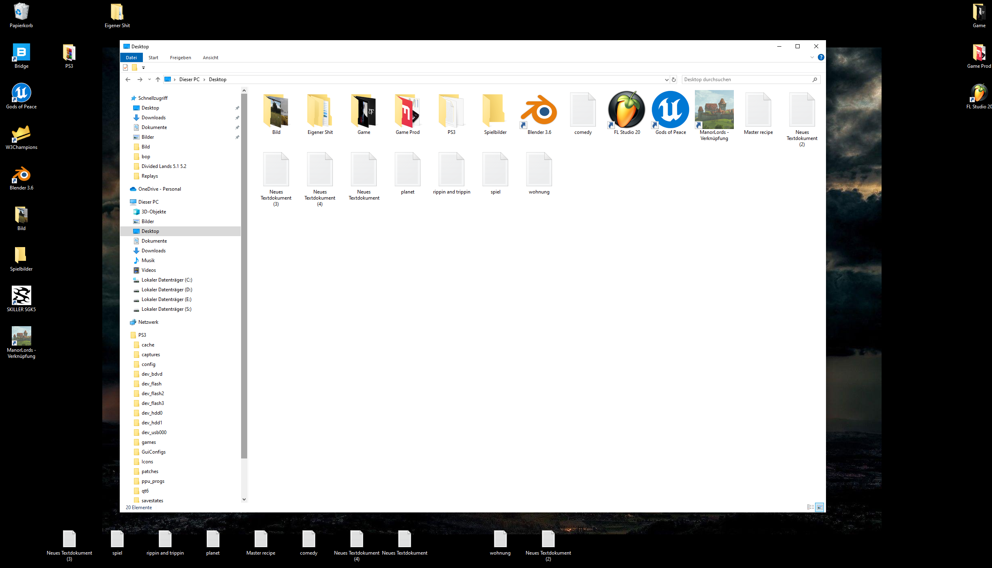Viewport: 992px width, 568px height.
Task: Click the back navigation arrow
Action: pos(128,80)
